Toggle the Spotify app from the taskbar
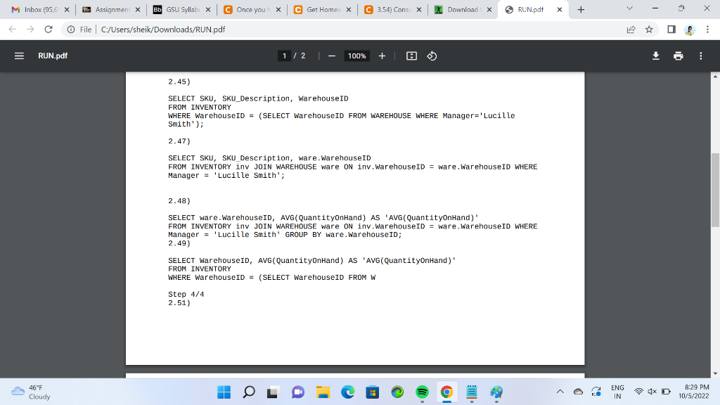The height and width of the screenshot is (405, 720). click(422, 392)
